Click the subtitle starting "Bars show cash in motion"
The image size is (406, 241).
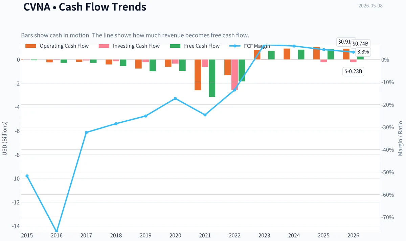(135, 35)
